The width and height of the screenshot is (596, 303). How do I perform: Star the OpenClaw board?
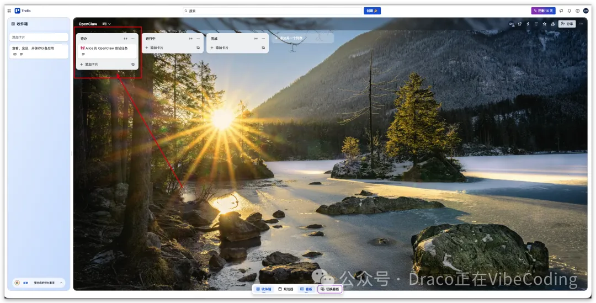click(545, 24)
